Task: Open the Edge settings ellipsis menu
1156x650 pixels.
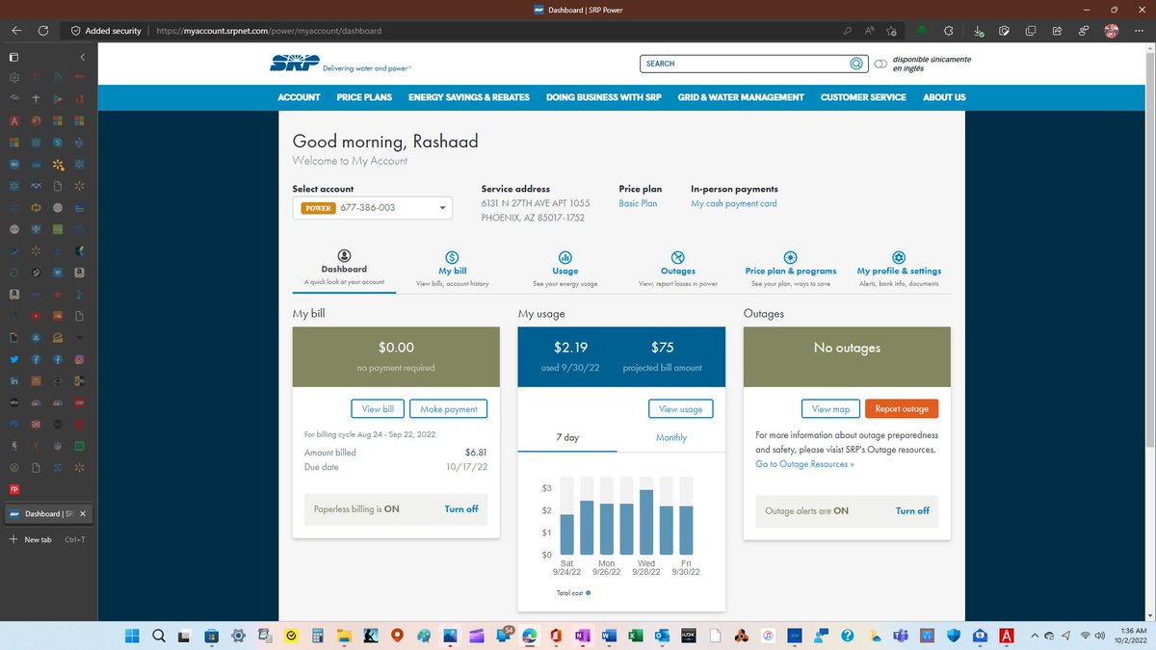Action: point(1139,30)
